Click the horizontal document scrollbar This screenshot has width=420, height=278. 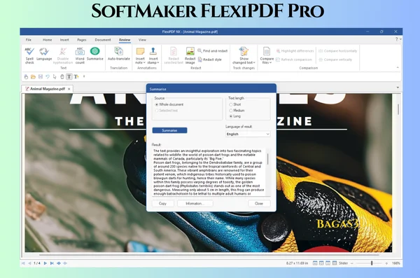tap(209, 255)
